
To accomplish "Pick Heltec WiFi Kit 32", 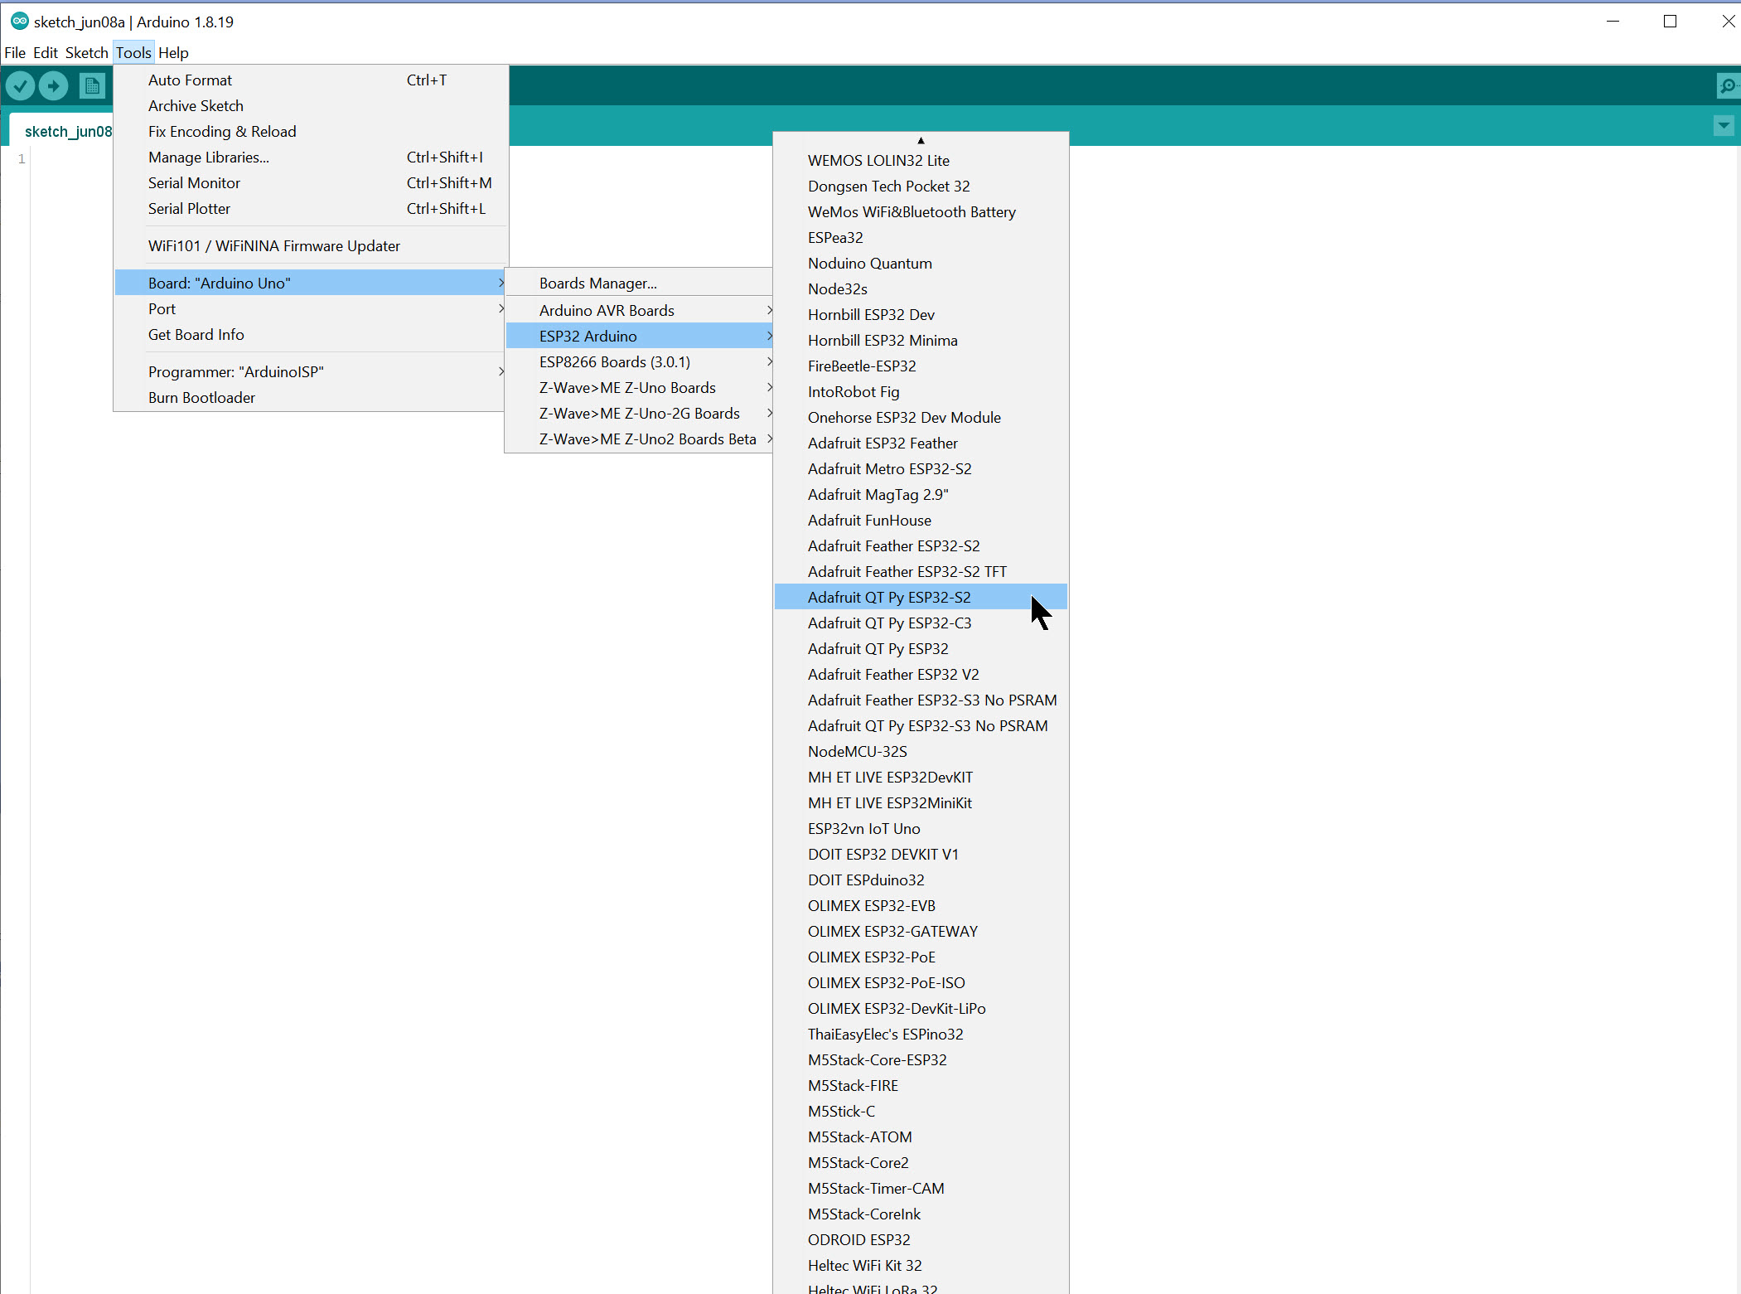I will coord(921,1266).
